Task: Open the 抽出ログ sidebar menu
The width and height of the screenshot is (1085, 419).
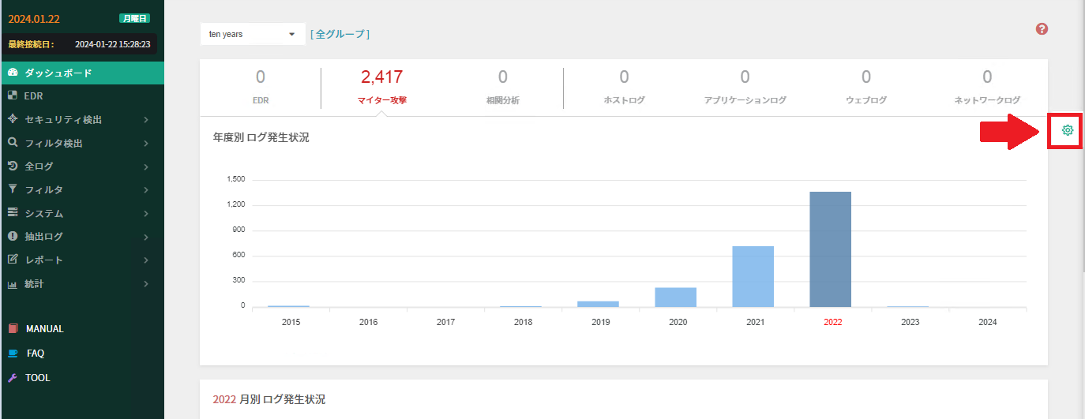Action: click(x=43, y=237)
